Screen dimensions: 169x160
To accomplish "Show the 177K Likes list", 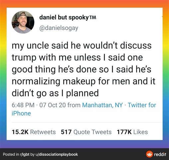I will [x=132, y=132].
